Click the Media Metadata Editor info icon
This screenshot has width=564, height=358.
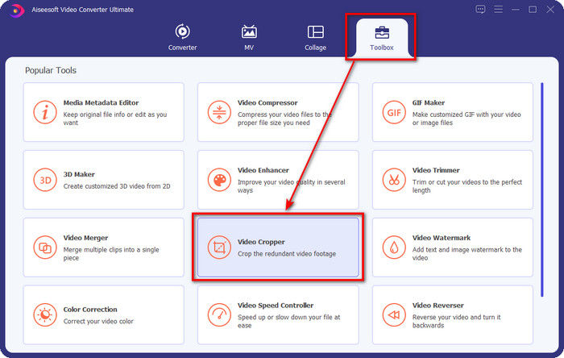[45, 112]
